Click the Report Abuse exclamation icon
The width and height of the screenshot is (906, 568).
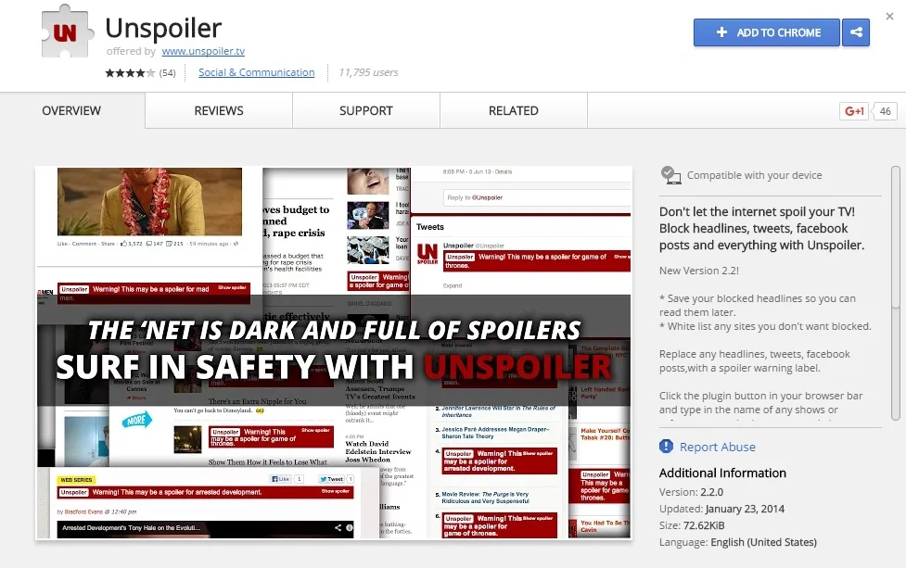[x=666, y=447]
